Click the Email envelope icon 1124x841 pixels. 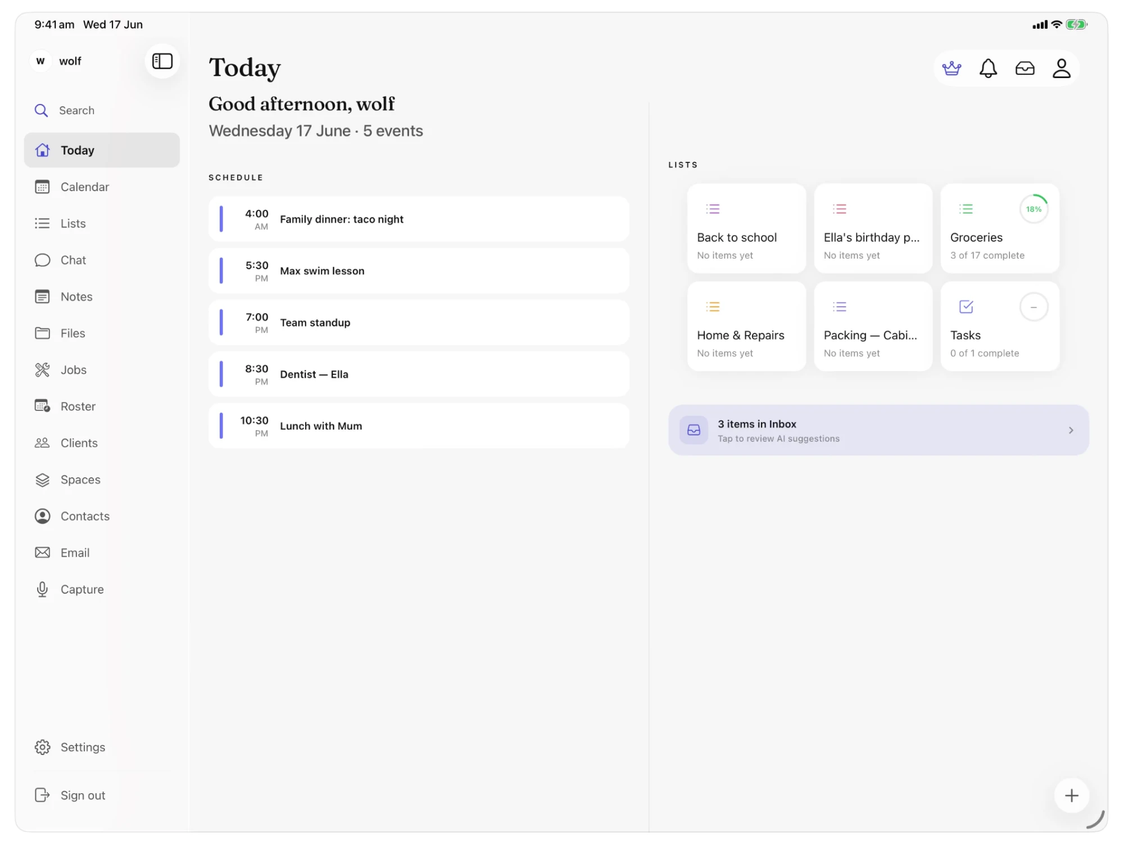click(42, 553)
